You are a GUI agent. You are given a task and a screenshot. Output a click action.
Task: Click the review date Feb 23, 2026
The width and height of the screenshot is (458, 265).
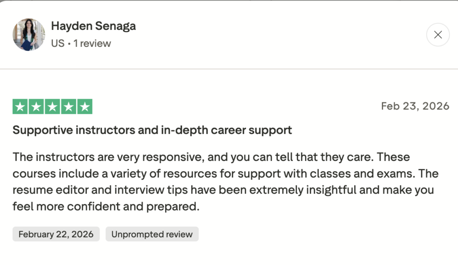click(415, 106)
